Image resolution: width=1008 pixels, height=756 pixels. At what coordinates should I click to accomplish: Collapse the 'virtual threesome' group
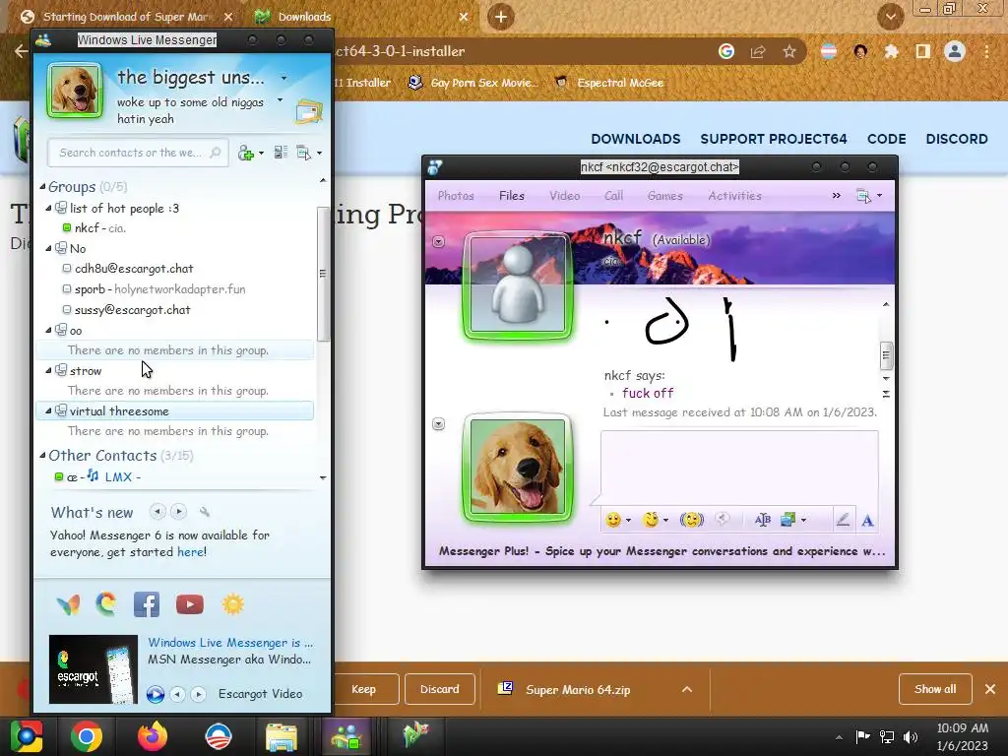[48, 410]
